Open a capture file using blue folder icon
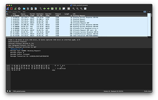The image size is (158, 100). pos(24,9)
